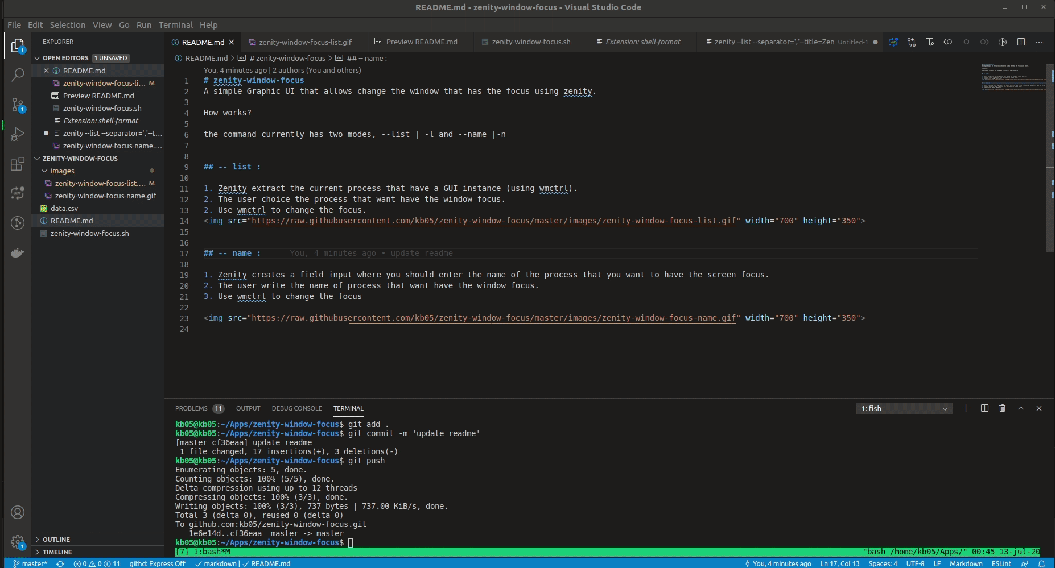Open the Source Control view
Screen dimensions: 1055x568
click(18, 105)
